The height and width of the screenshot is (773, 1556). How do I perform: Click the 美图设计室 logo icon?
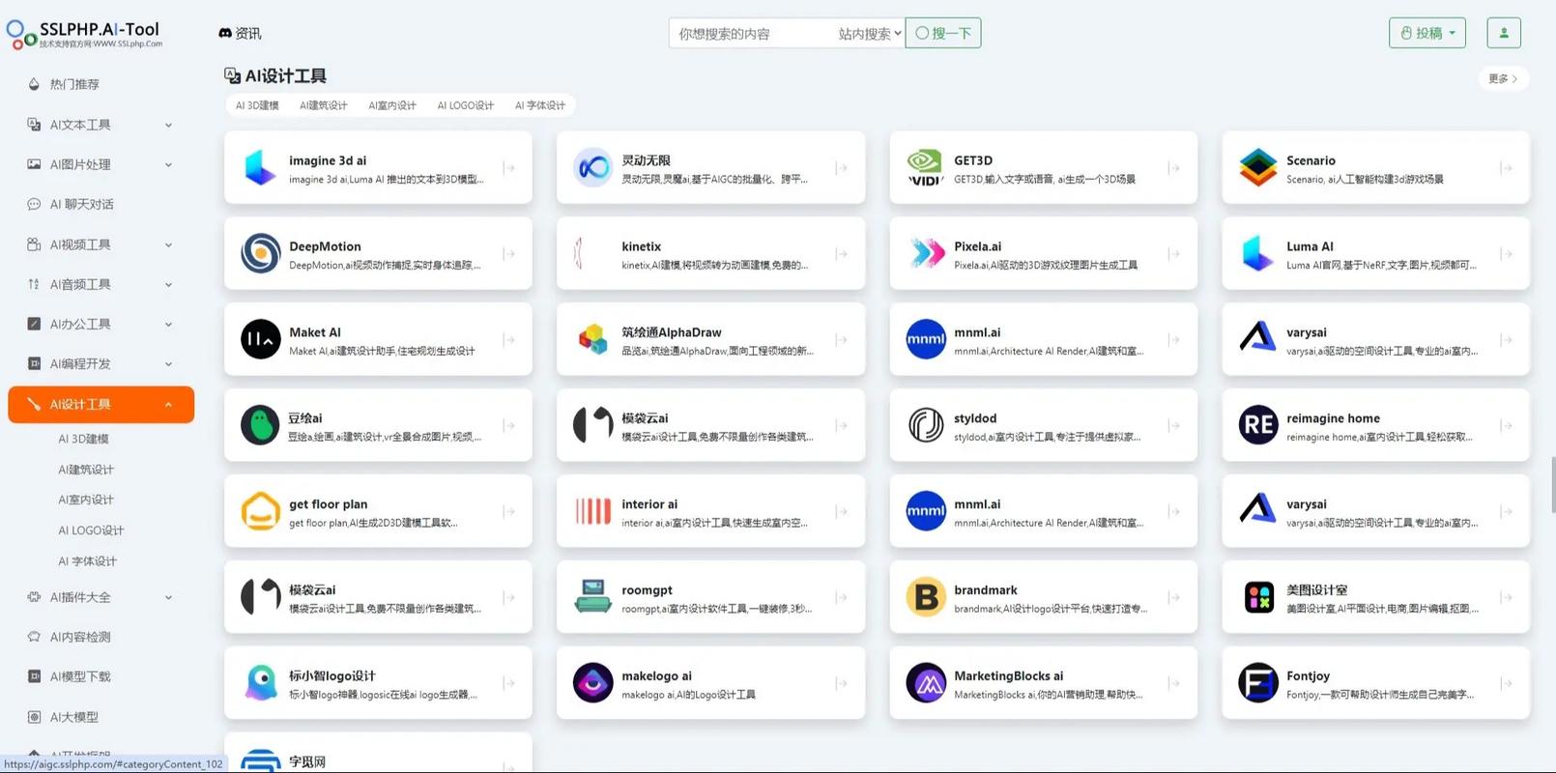point(1257,598)
